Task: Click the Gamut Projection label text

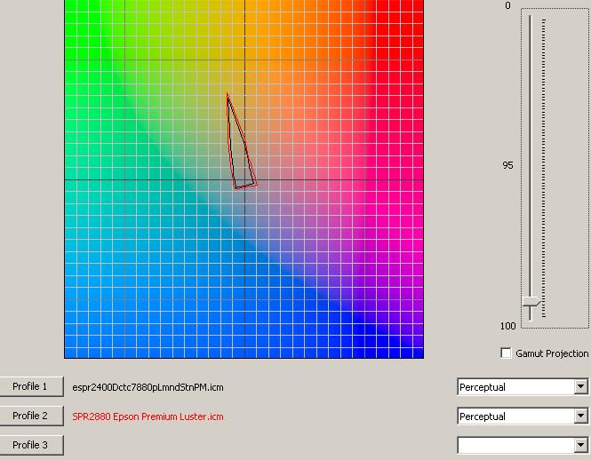Action: click(552, 353)
